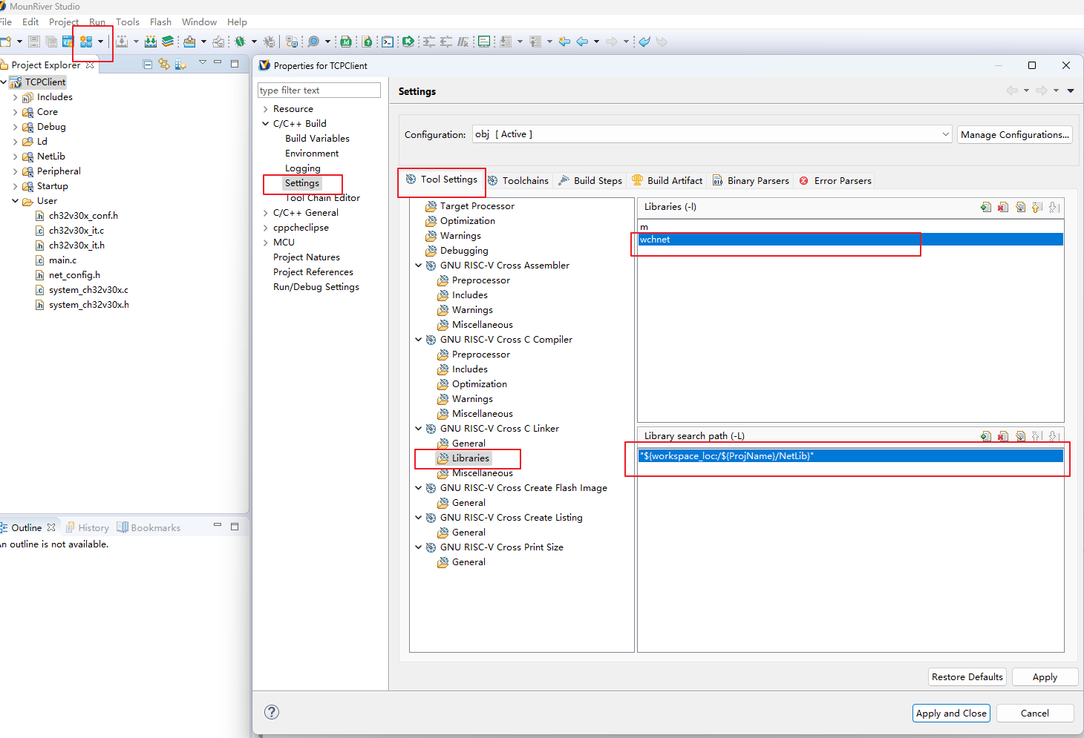Open the Flash menu
The image size is (1084, 738).
pyautogui.click(x=160, y=22)
